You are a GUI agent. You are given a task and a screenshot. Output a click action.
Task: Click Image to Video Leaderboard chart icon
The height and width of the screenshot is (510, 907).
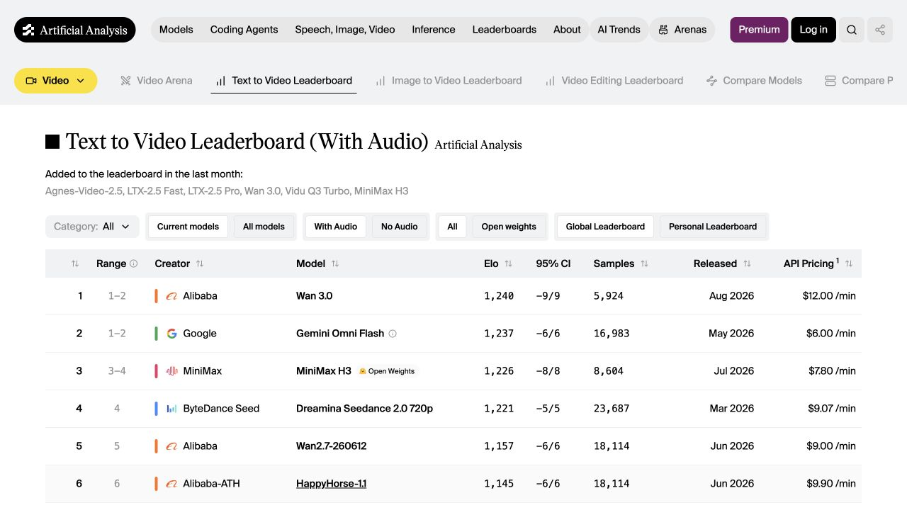(381, 81)
